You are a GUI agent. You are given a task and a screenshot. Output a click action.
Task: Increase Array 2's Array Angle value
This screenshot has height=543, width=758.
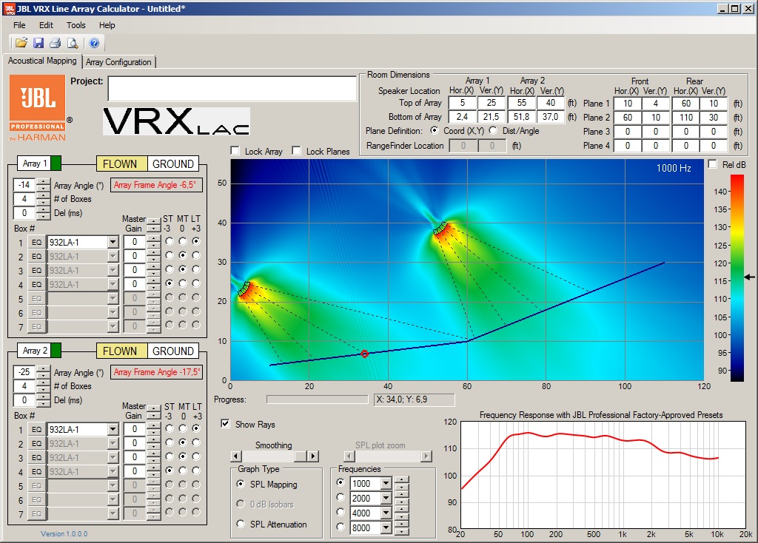click(44, 368)
